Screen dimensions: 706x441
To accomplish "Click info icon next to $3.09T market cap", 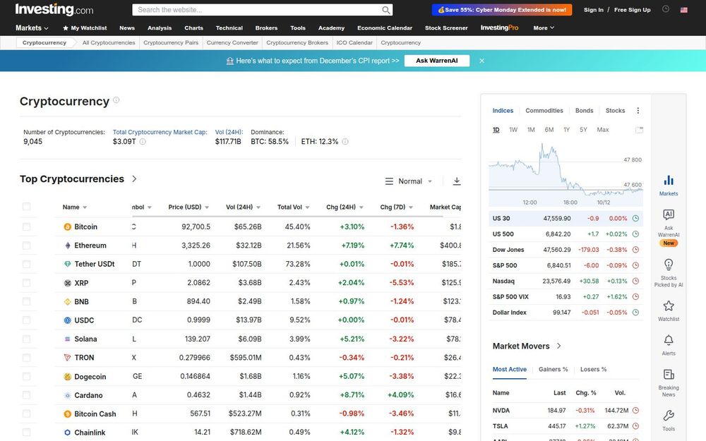I will (143, 141).
